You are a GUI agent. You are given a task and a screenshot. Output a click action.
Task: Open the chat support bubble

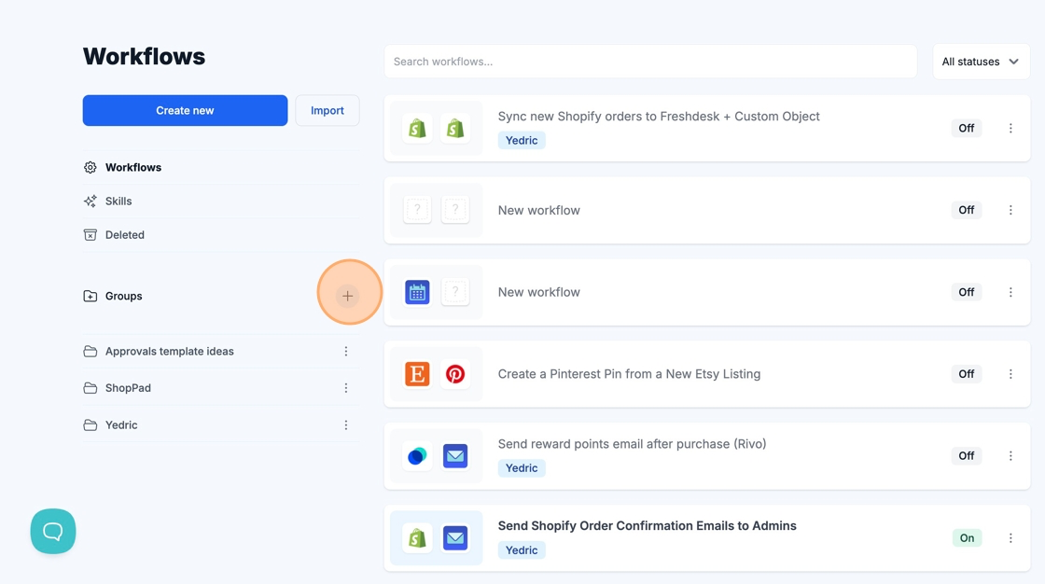53,531
